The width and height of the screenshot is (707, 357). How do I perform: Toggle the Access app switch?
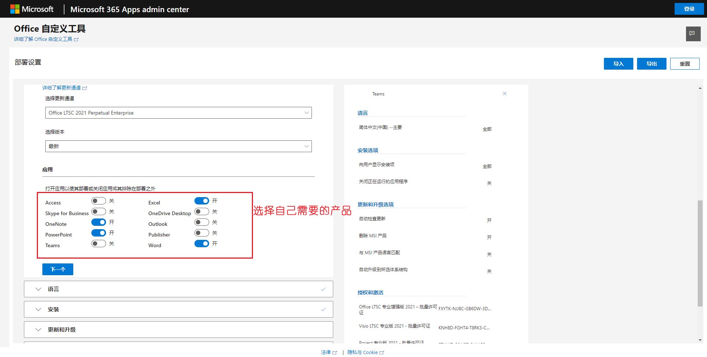coord(98,201)
